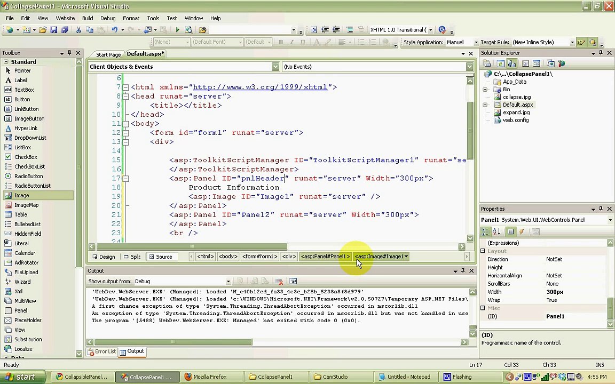The width and height of the screenshot is (615, 384).
Task: Click the Events lightning bolt icon
Action: (x=522, y=231)
